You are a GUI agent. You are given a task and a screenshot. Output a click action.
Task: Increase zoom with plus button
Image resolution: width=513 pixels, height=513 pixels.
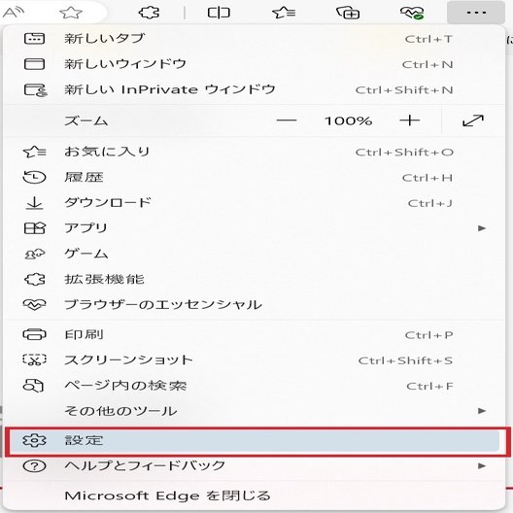point(410,120)
